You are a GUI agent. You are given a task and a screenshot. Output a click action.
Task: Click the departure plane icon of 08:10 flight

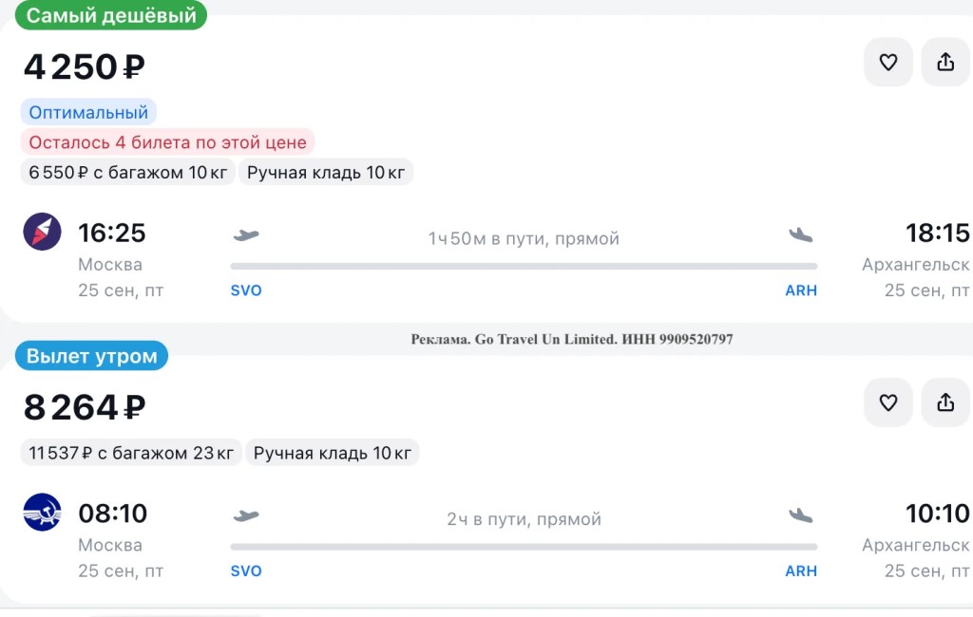(246, 515)
